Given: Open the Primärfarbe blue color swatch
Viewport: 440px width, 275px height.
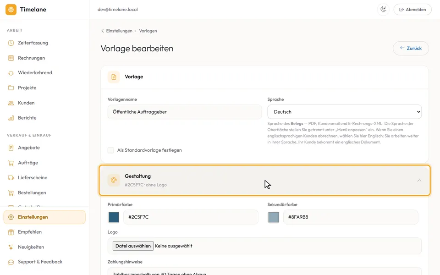Looking at the screenshot, I should pos(114,217).
